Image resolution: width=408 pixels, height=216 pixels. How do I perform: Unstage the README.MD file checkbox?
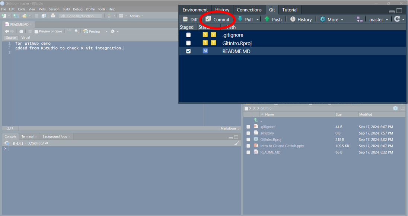188,51
